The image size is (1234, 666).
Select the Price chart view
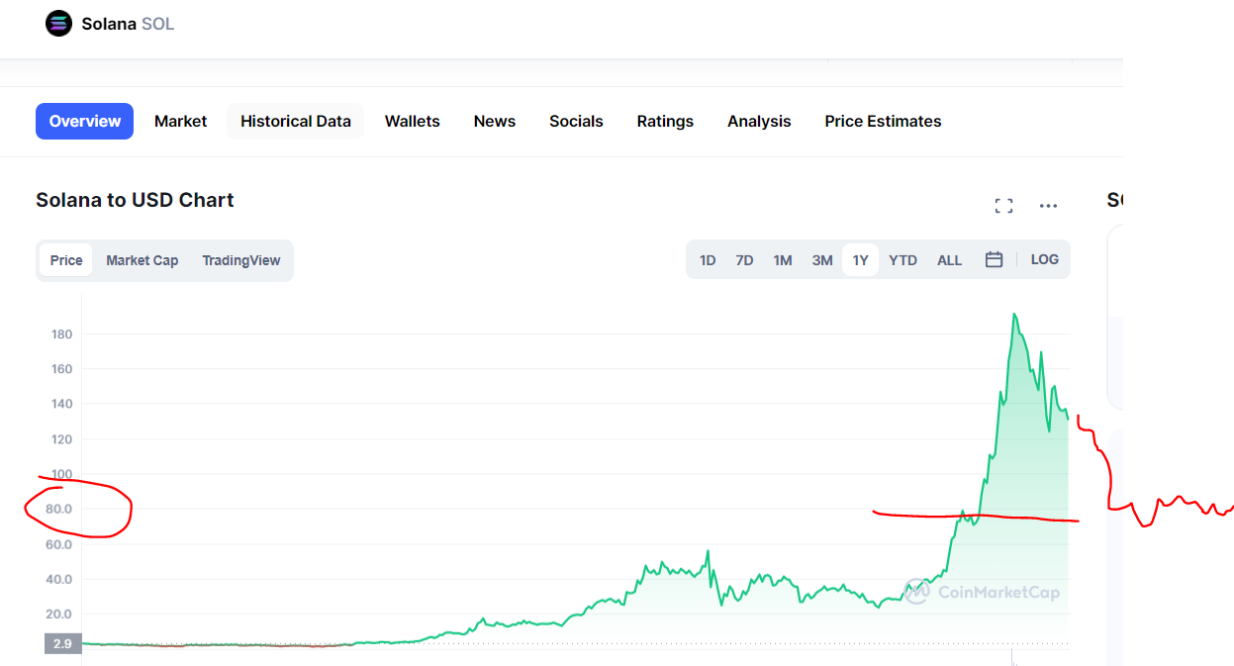[66, 260]
